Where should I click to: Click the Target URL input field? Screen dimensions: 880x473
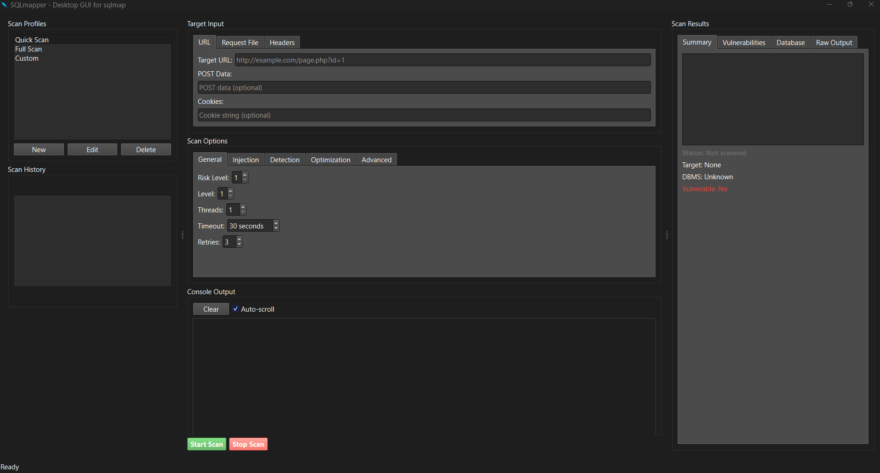pyautogui.click(x=442, y=60)
